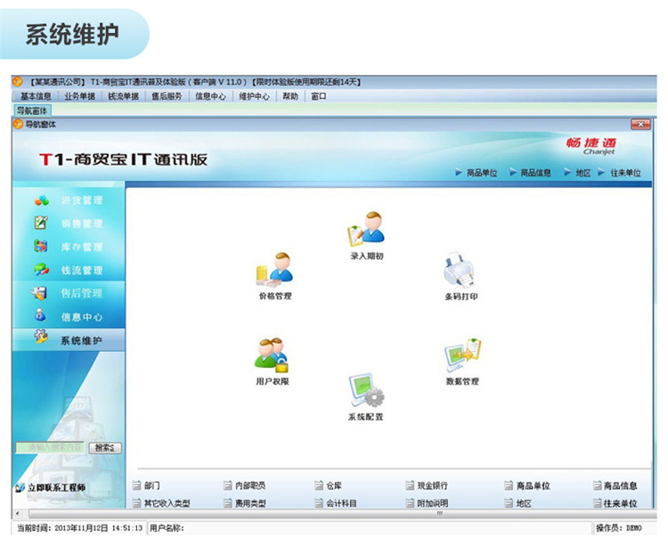Click the bottom 商品信息 list icon
The height and width of the screenshot is (545, 668).
598,485
